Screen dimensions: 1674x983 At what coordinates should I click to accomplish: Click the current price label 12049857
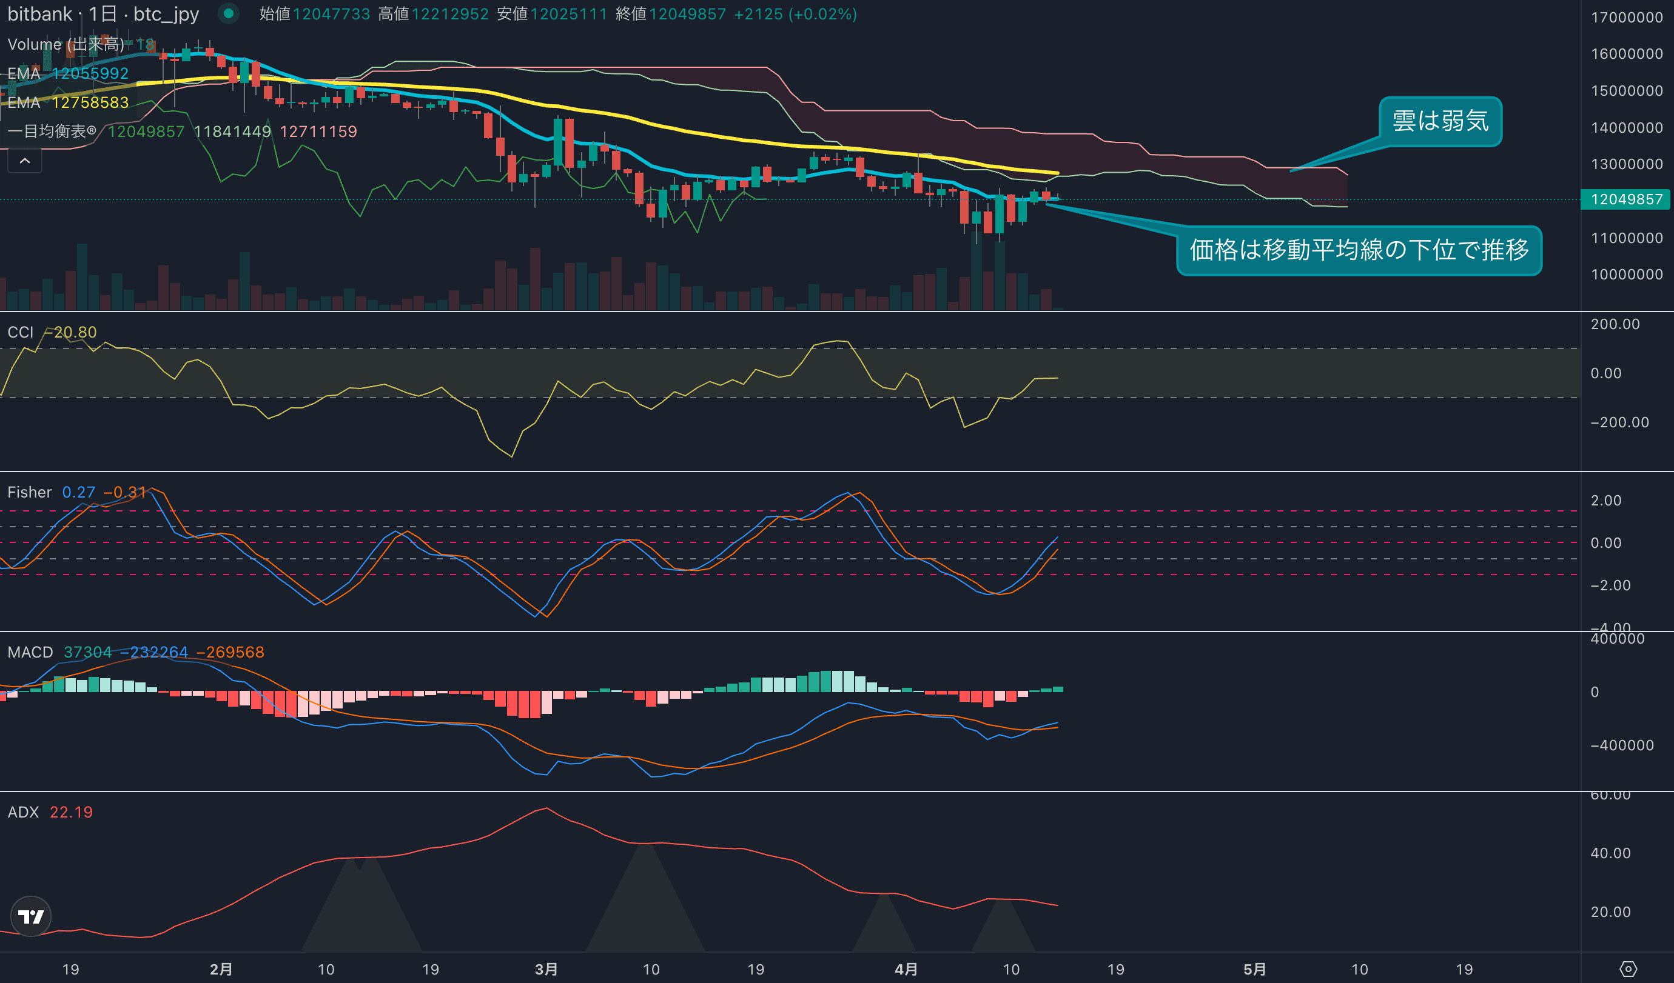1625,199
